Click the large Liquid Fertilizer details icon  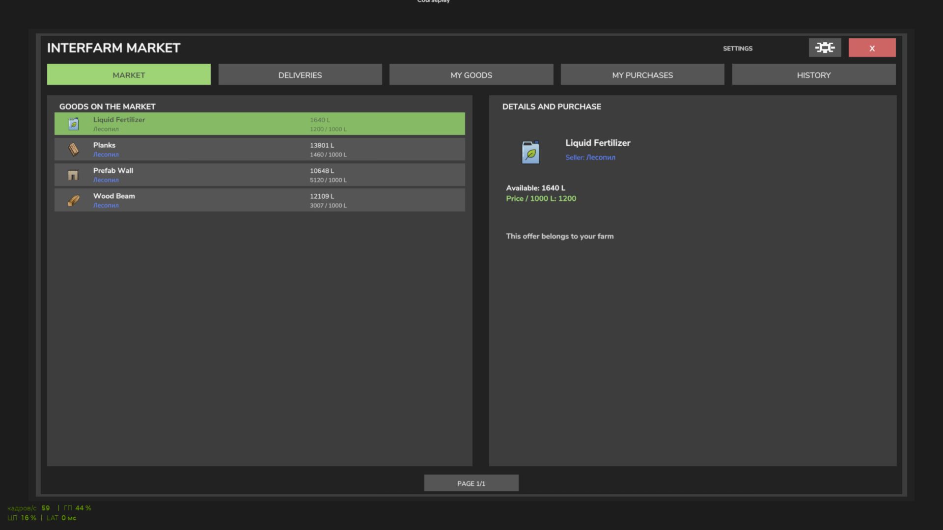[530, 152]
